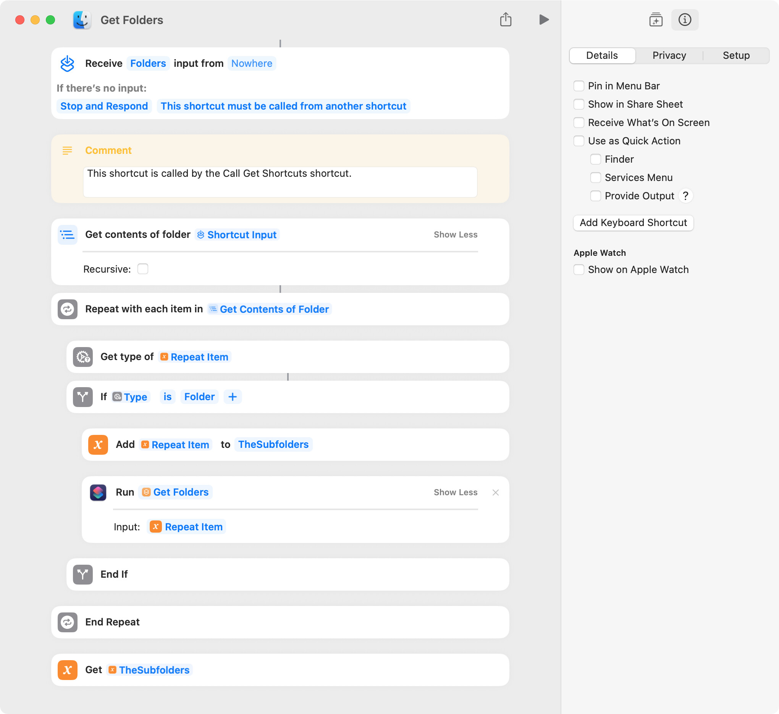Change the 'is' condition operator

[x=167, y=397]
